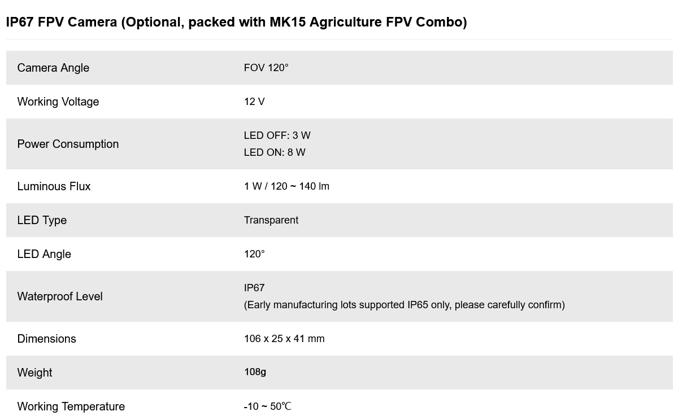Click the 1 W / 120 ~ 140 lm value
The height and width of the screenshot is (420, 678).
click(286, 186)
